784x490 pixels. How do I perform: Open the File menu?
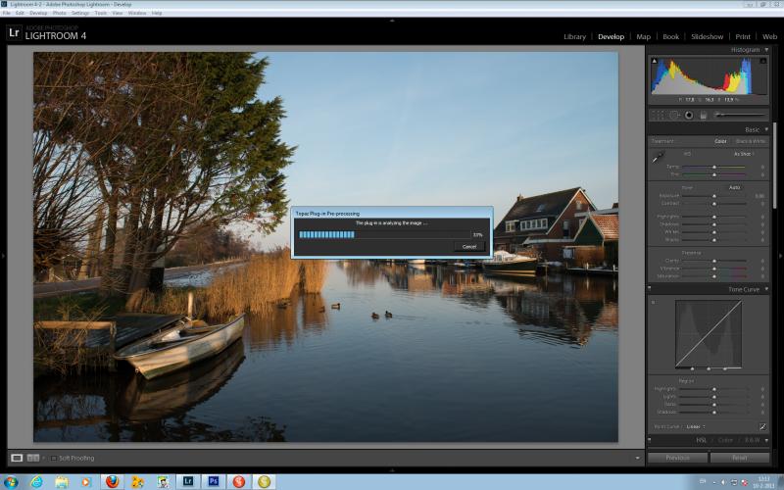[7, 13]
